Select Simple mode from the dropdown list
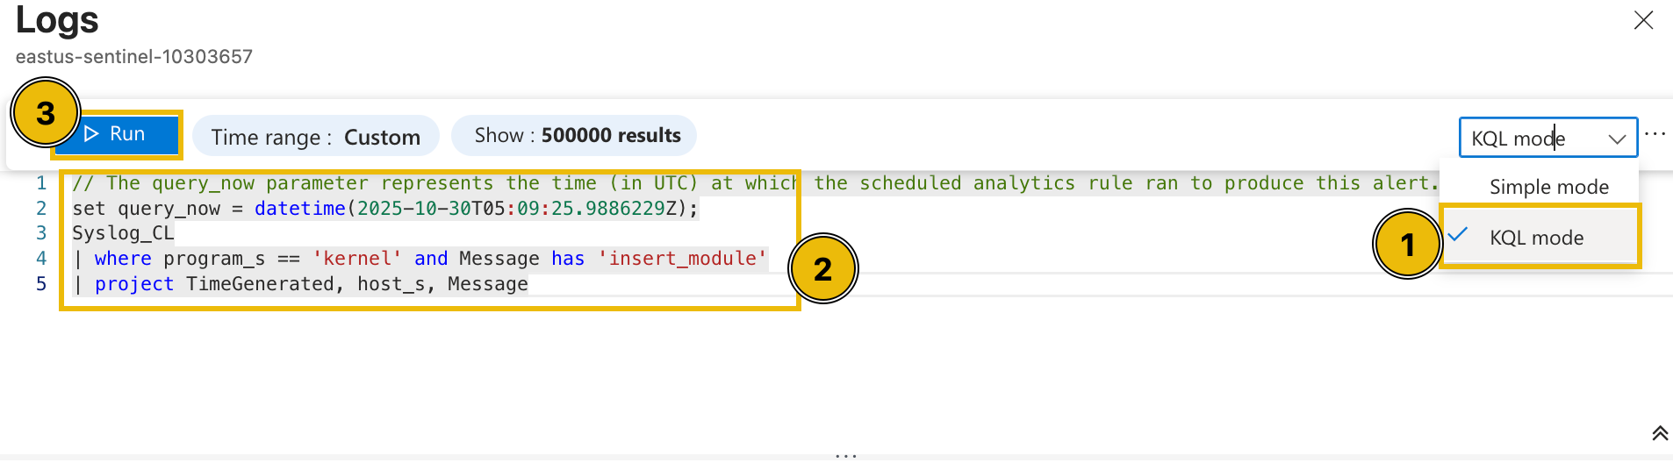 (x=1548, y=187)
